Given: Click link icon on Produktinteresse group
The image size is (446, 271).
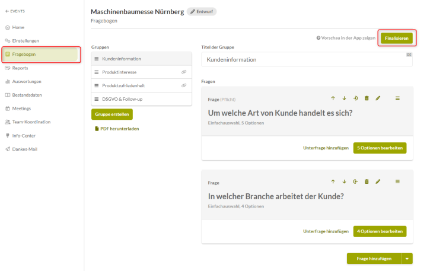Looking at the screenshot, I should coord(184,72).
